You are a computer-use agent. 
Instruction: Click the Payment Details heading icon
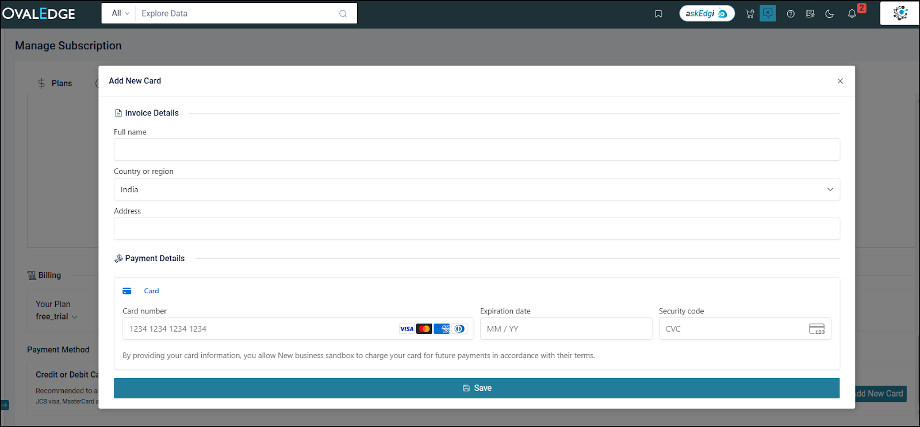pos(118,259)
